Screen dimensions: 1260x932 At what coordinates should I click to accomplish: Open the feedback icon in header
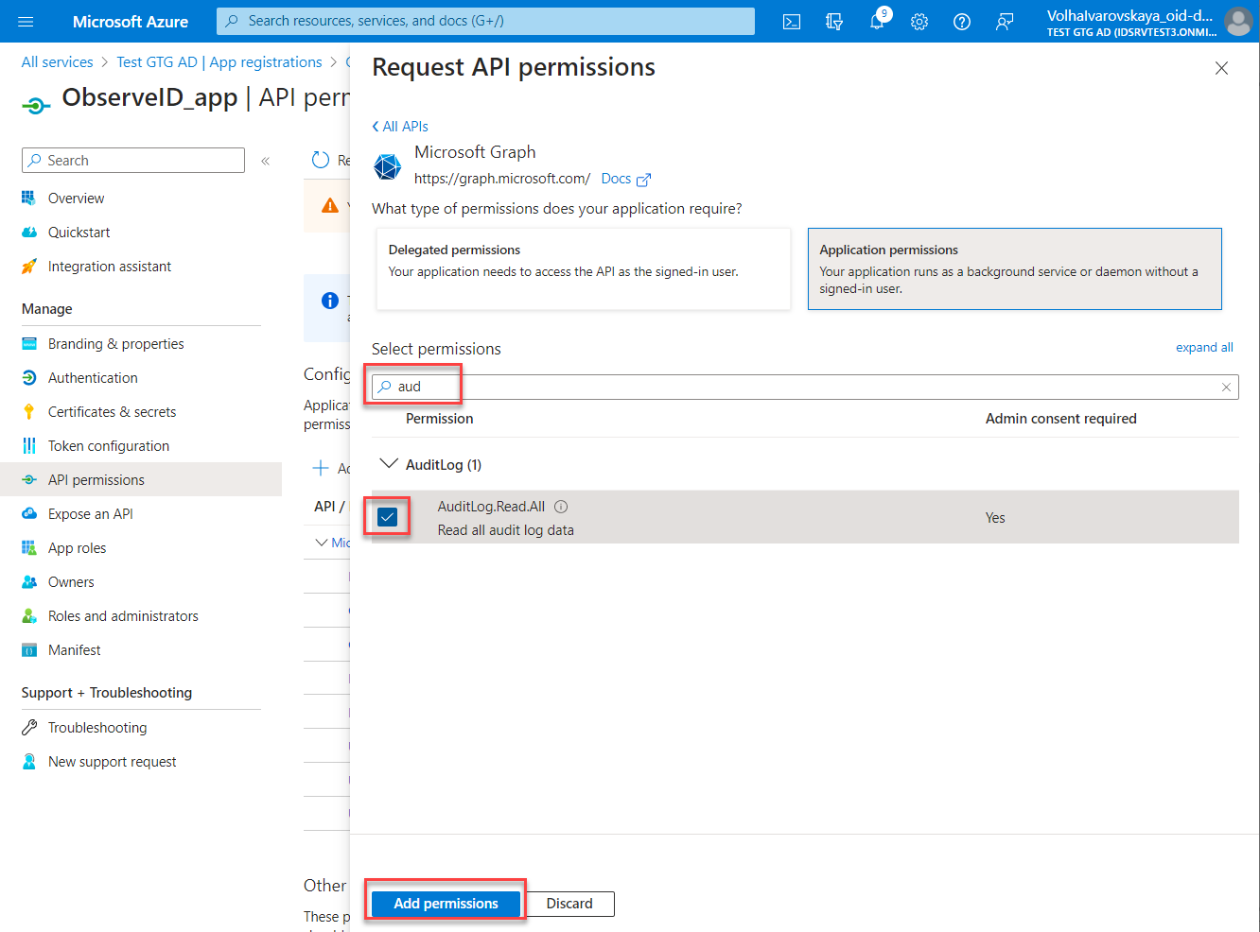pos(1005,22)
